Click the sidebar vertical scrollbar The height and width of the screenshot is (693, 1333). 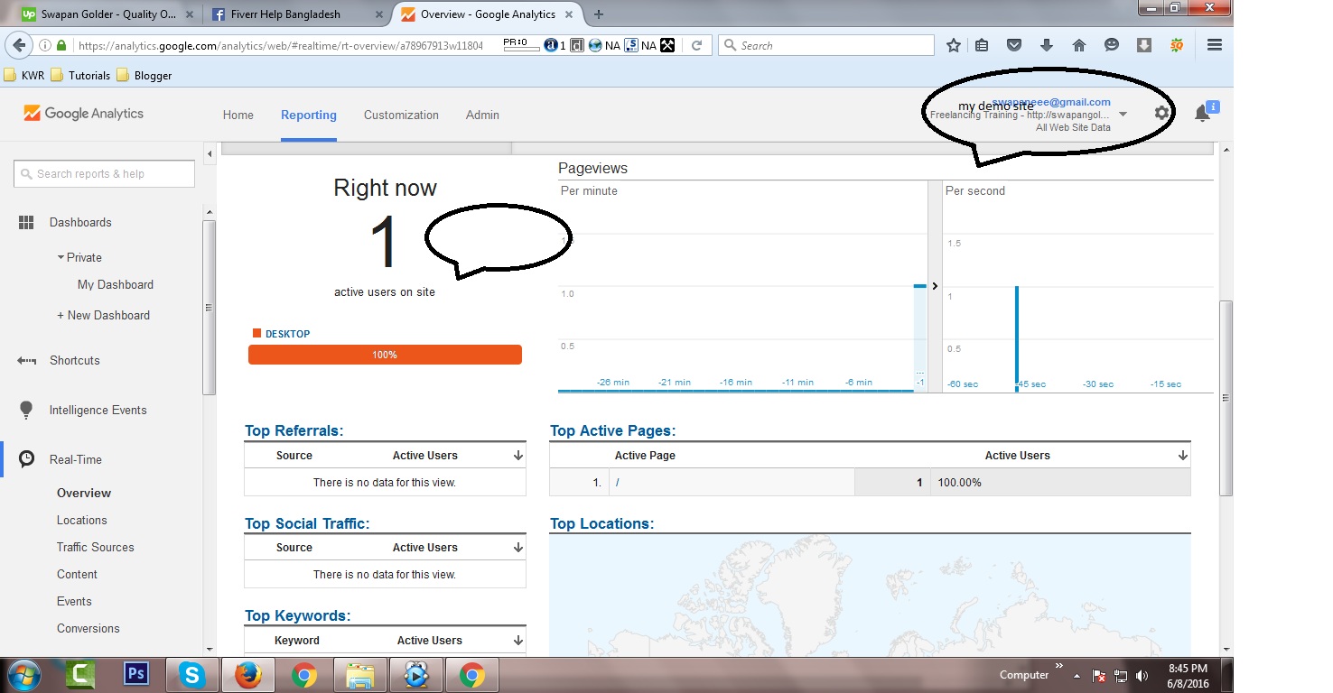[210, 307]
